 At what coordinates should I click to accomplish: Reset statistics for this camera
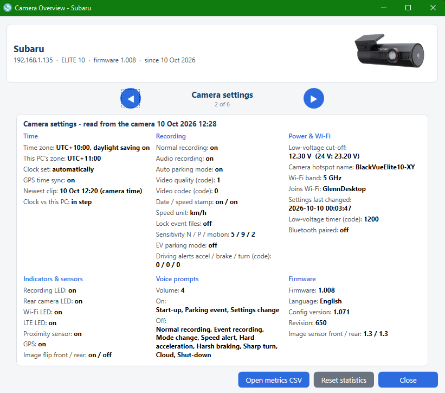(344, 380)
